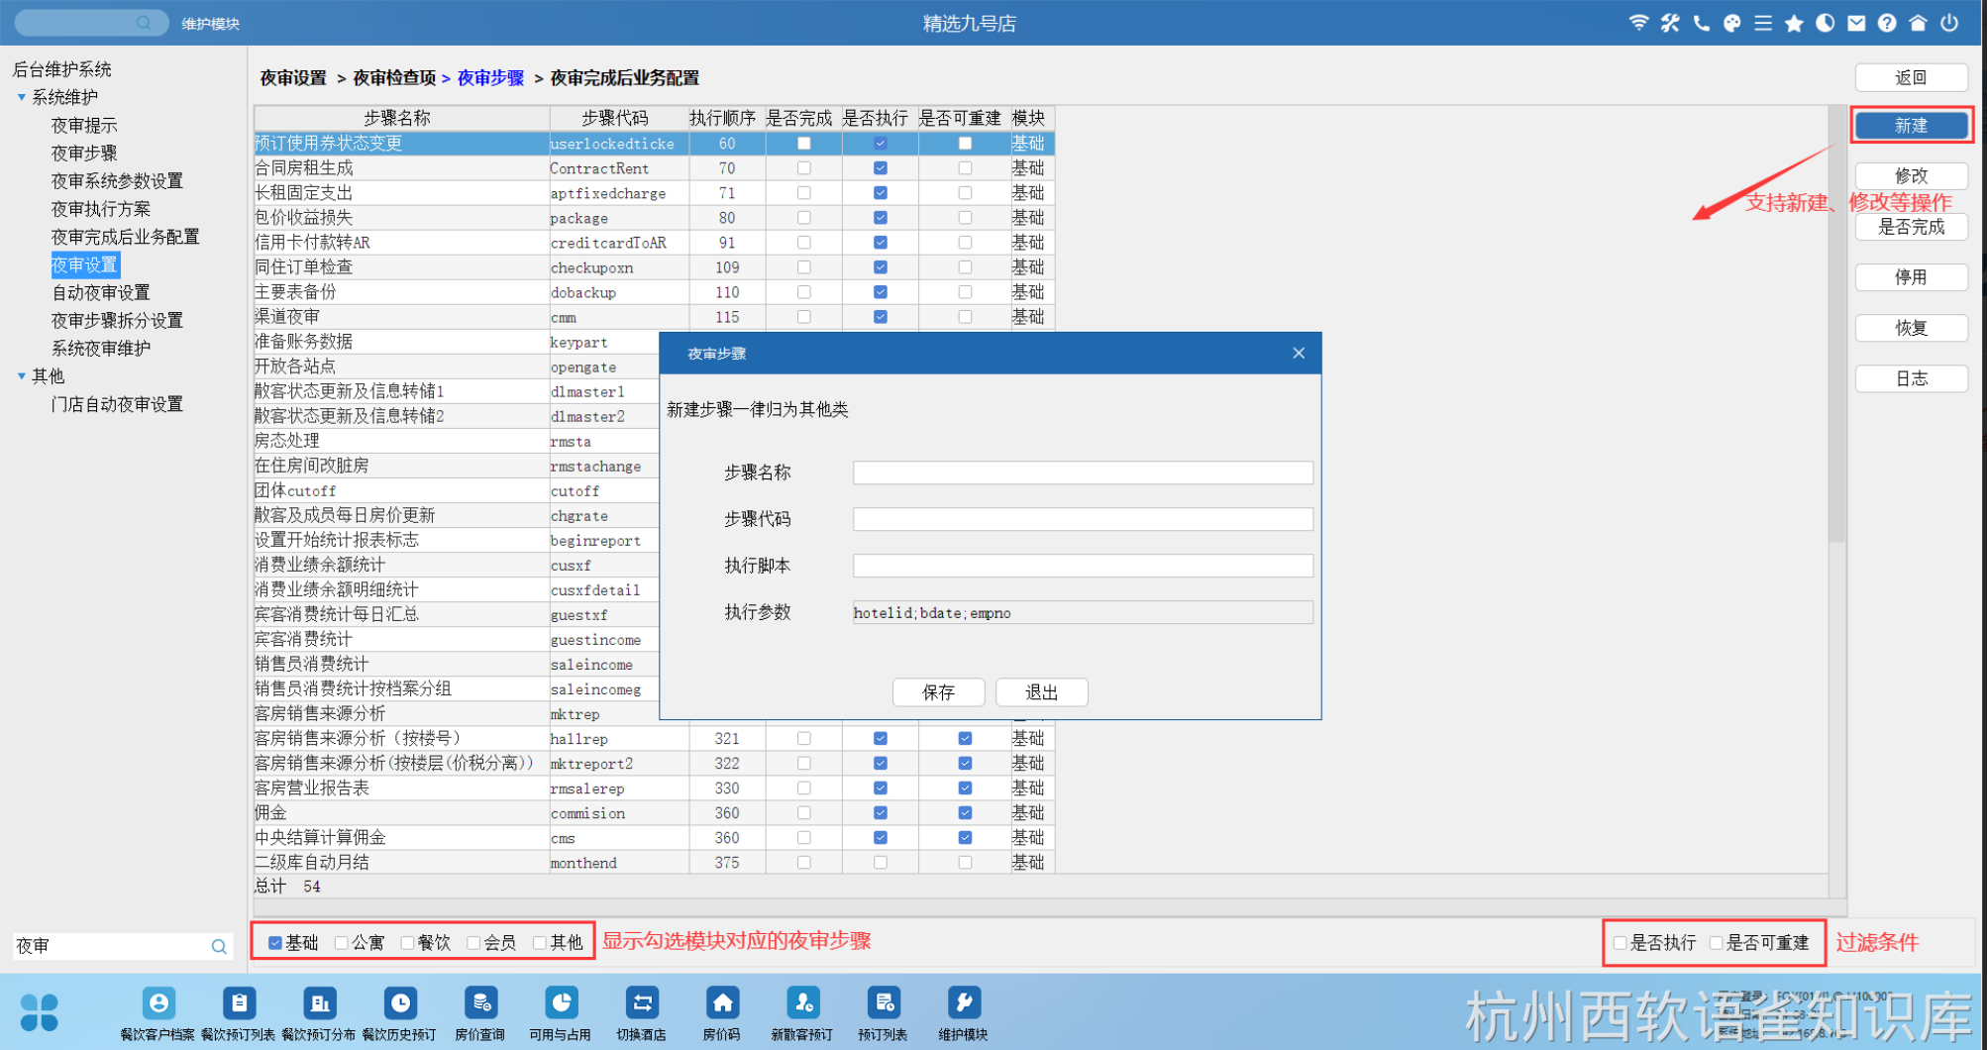Viewport: 1987px width, 1050px height.
Task: Open the help question mark icon
Action: point(1887,23)
